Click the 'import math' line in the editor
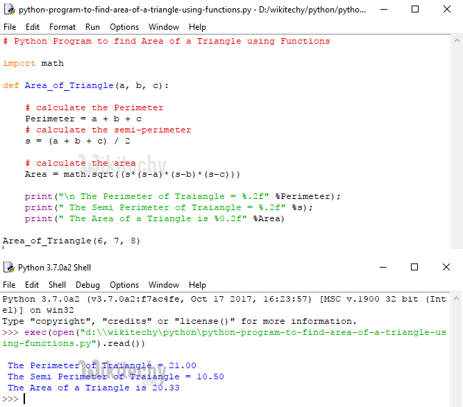 (33, 63)
